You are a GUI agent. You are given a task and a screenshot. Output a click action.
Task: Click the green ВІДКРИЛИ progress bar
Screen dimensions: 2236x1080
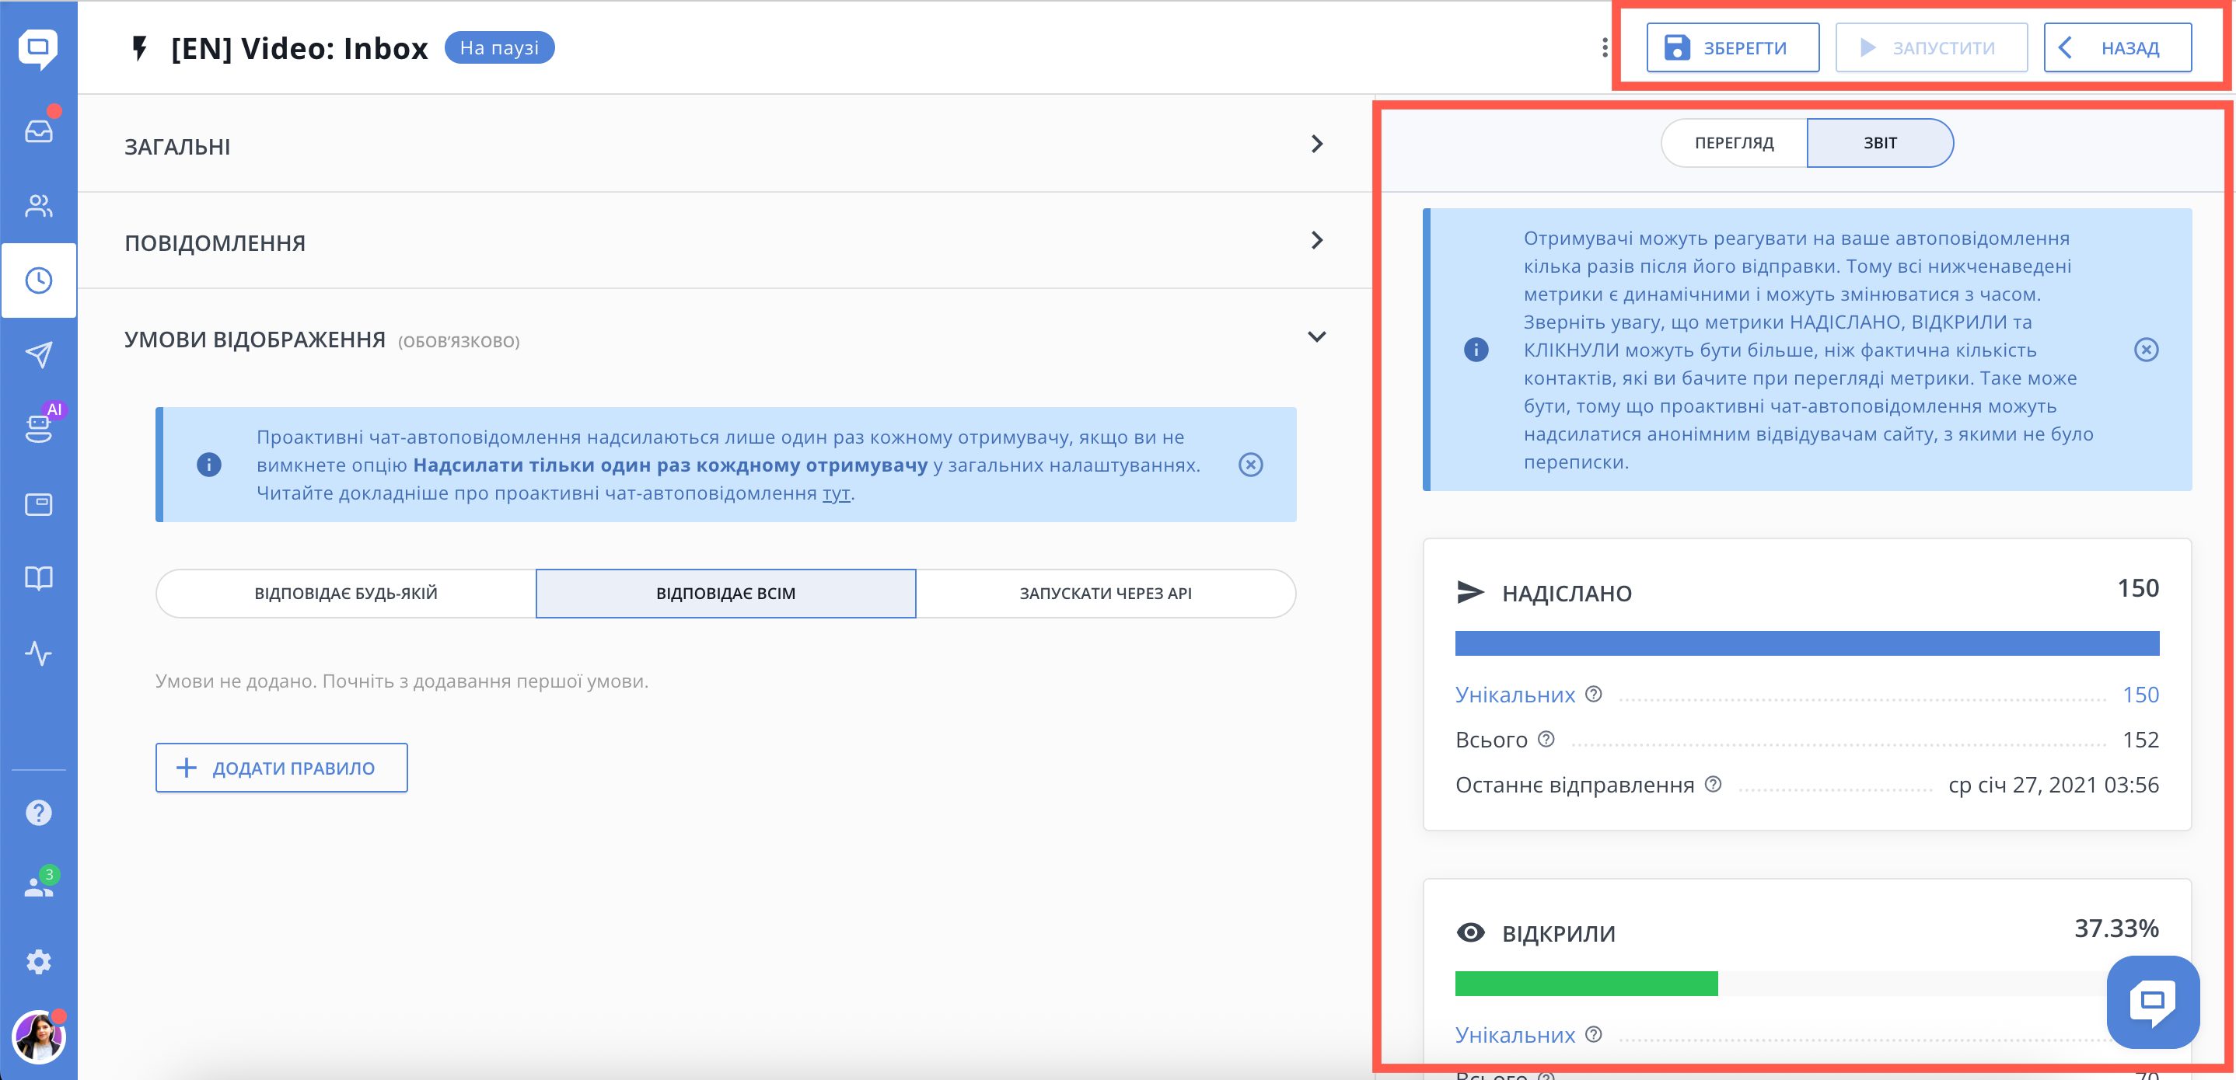1586,983
